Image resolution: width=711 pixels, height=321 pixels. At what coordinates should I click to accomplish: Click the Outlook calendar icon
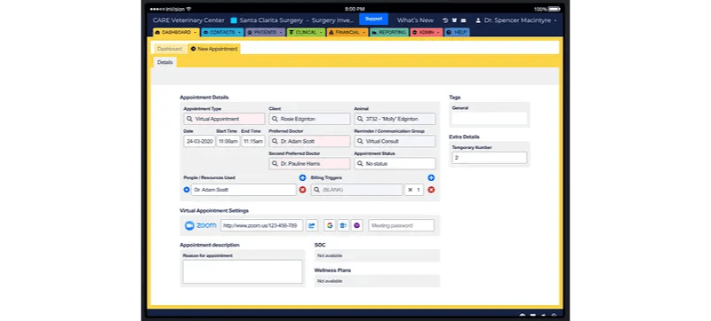click(343, 225)
